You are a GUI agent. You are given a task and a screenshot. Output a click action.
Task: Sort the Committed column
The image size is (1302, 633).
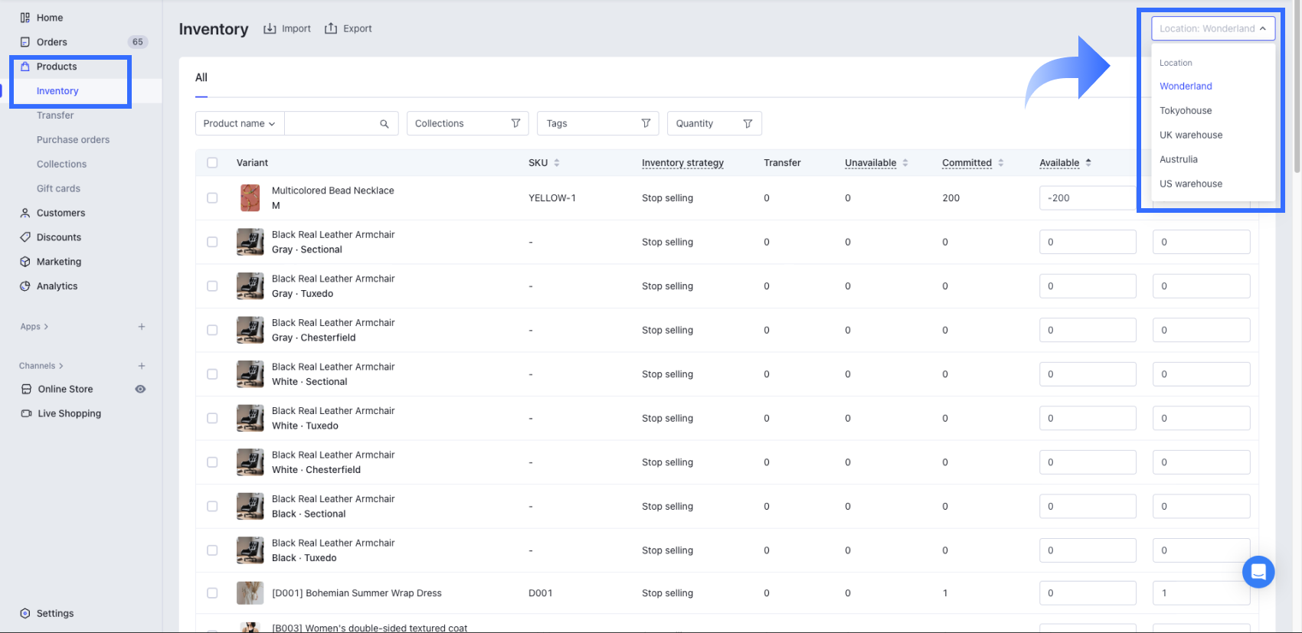(1000, 163)
